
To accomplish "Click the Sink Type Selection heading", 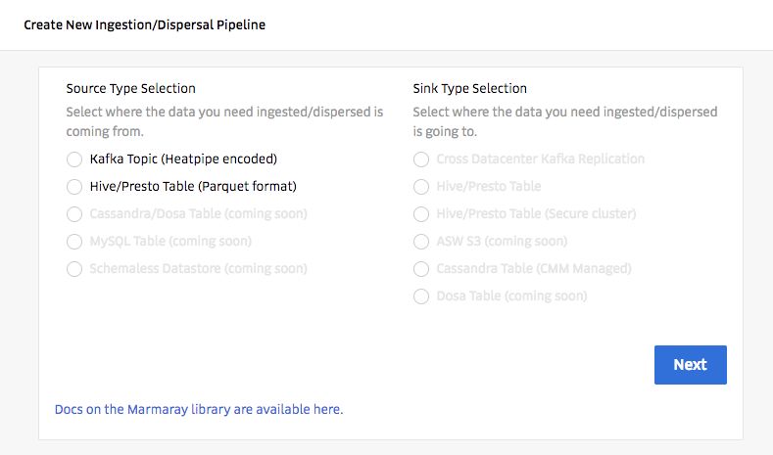I will (x=469, y=88).
